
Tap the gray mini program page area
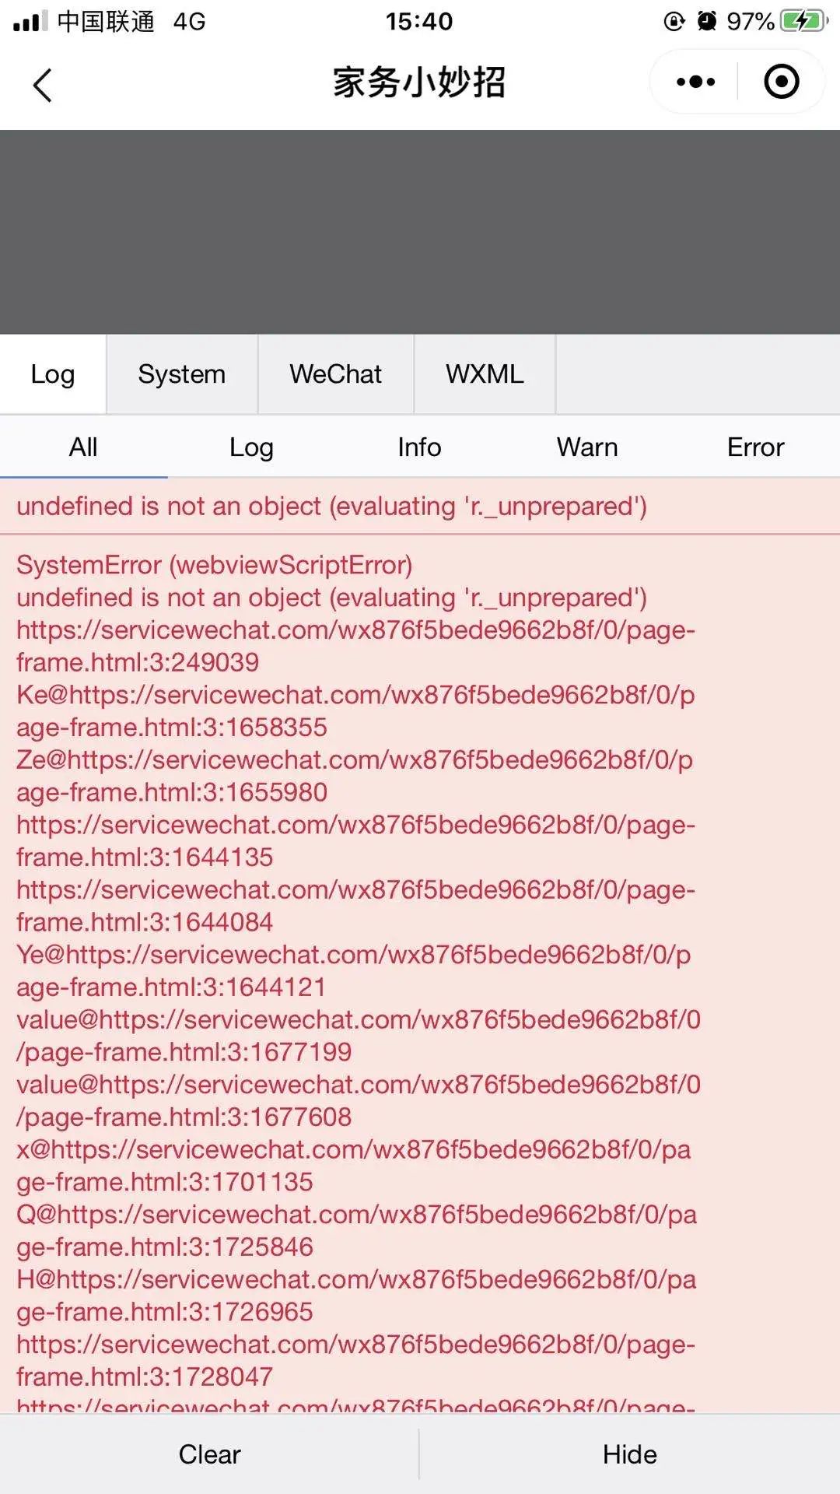pos(420,232)
